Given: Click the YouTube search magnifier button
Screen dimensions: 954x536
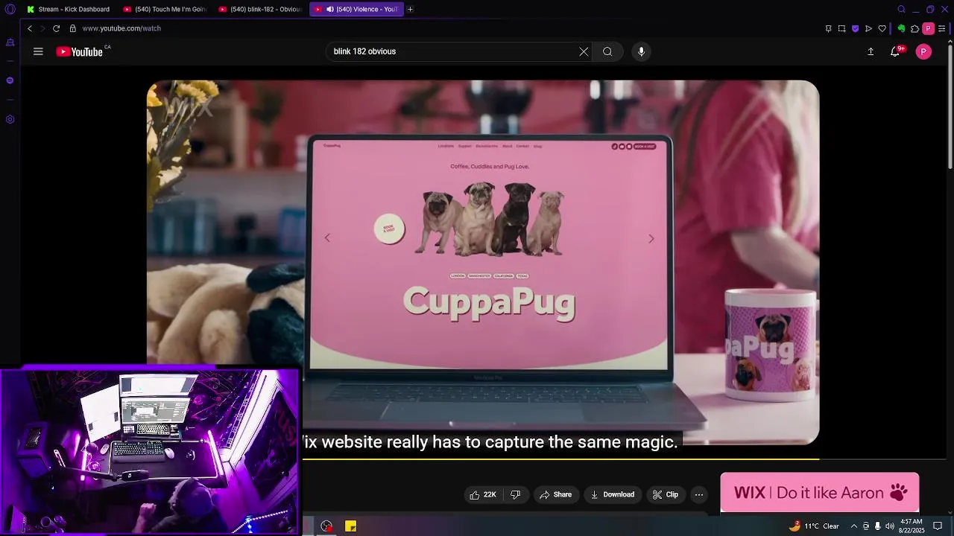Looking at the screenshot, I should point(607,51).
